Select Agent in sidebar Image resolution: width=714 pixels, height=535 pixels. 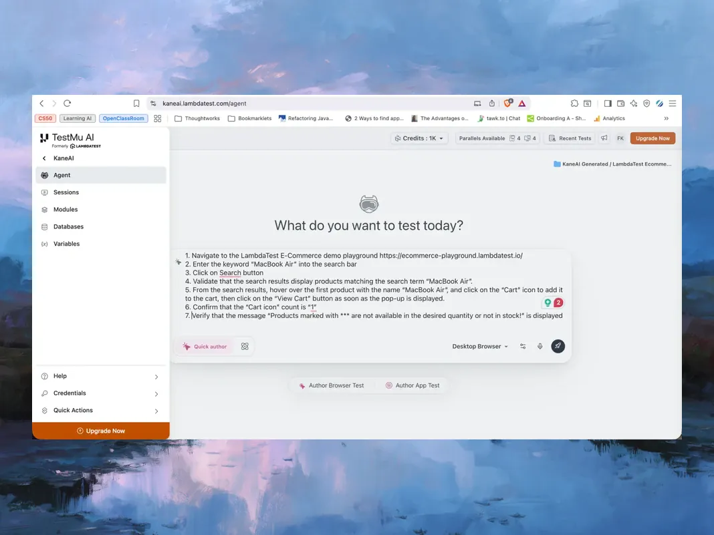click(101, 175)
